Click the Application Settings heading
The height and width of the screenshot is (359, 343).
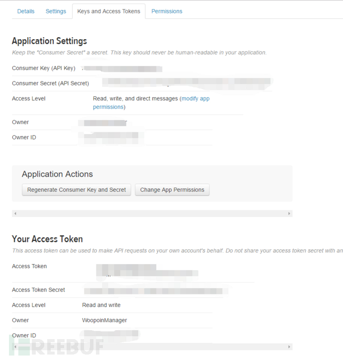(49, 41)
